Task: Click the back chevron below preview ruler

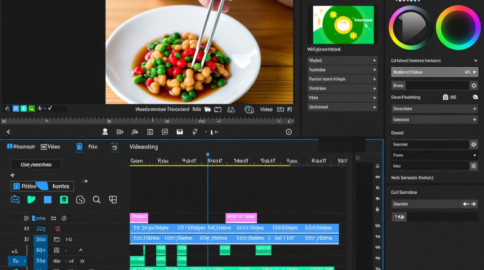Action: pyautogui.click(x=8, y=132)
